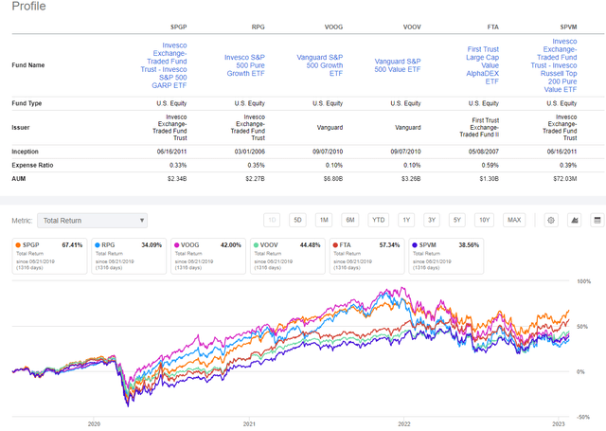The height and width of the screenshot is (431, 606).
Task: Switch to table view icon
Action: coord(597,221)
